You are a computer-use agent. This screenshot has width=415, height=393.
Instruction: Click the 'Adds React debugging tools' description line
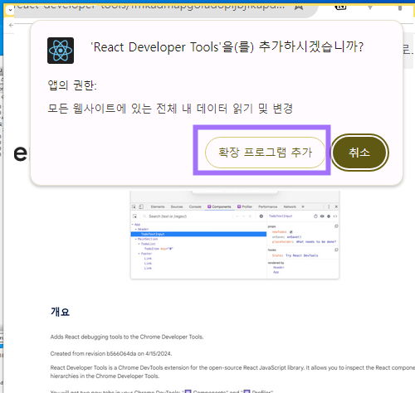pos(127,337)
